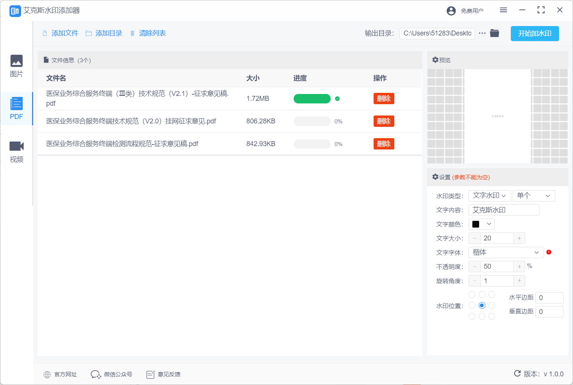Delete the 技术规范（V2.0）挂网征求意见.pdf file

coord(384,121)
